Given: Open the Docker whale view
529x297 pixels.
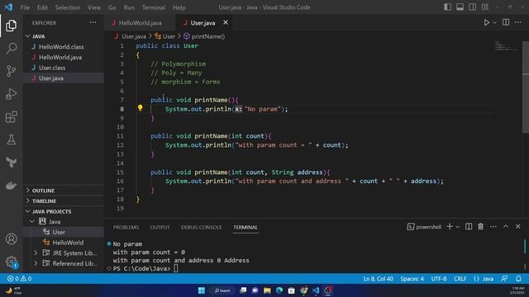Looking at the screenshot, I should [11, 186].
